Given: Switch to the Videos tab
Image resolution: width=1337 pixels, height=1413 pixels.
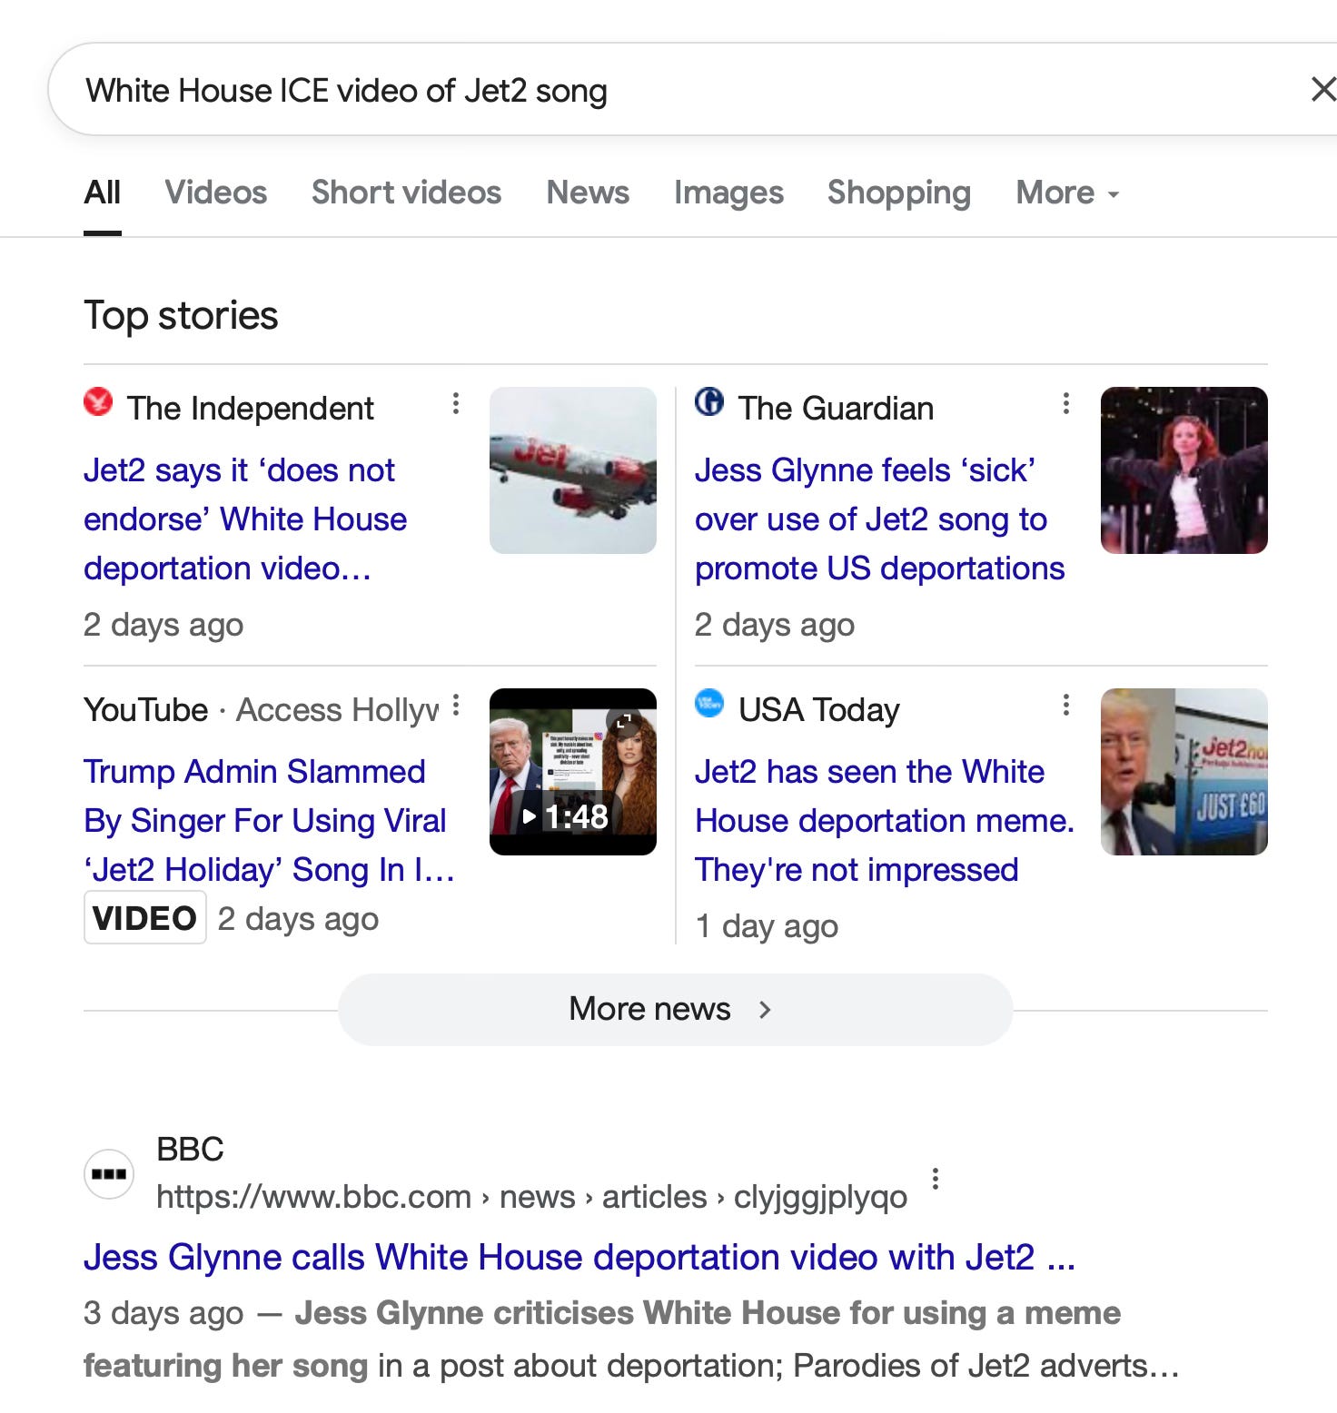Looking at the screenshot, I should (x=216, y=193).
